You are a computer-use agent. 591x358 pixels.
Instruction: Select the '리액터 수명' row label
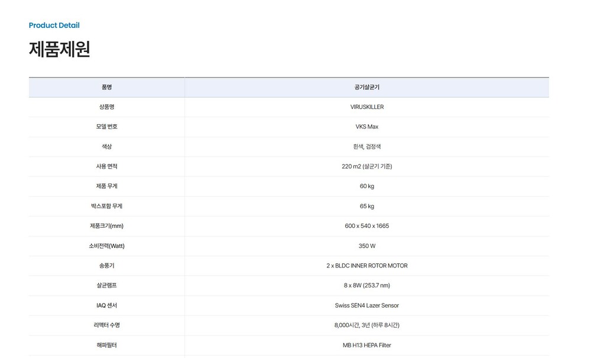106,325
